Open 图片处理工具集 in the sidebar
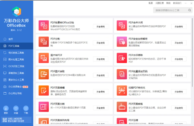The image size is (194, 126). pos(17,59)
